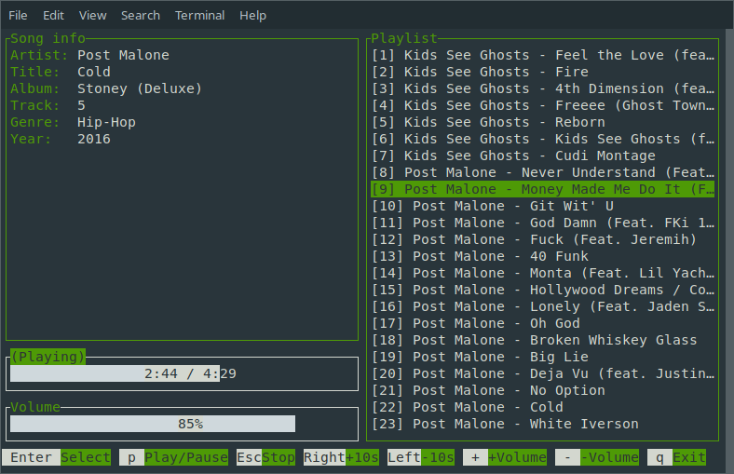The image size is (734, 474).
Task: Click the Right +10s seek shortcut
Action: click(x=341, y=457)
